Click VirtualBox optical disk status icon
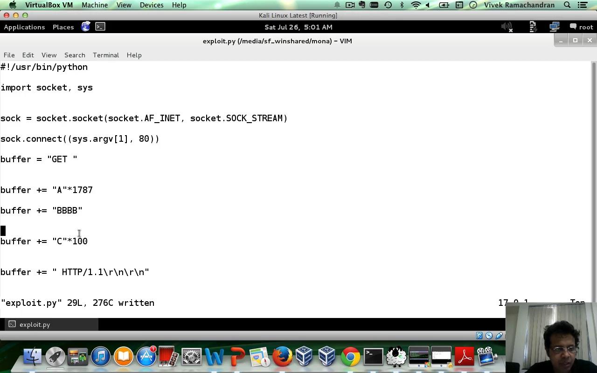The image size is (597, 373). click(489, 336)
